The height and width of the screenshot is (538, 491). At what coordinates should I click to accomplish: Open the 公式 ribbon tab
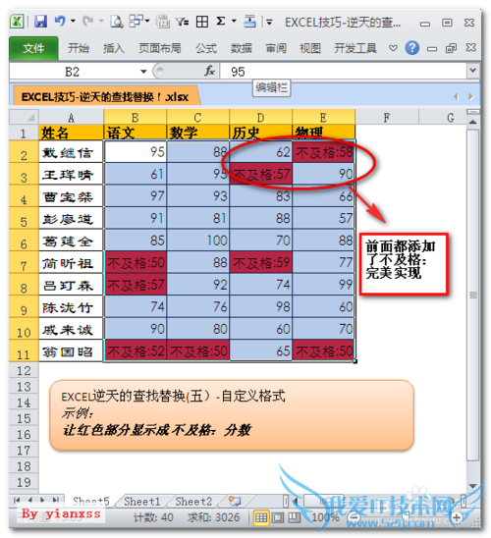click(x=206, y=48)
